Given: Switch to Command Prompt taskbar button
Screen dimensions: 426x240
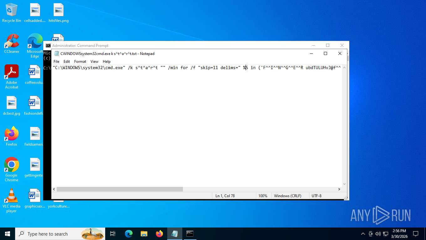Looking at the screenshot, I should [190, 234].
